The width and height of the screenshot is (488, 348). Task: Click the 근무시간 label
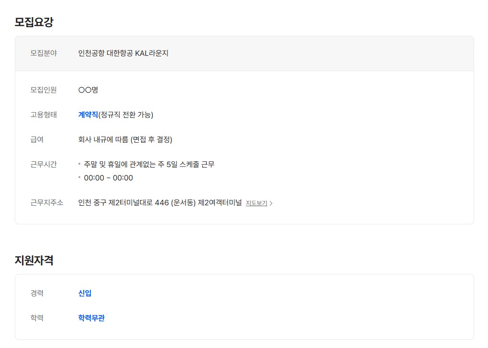pyautogui.click(x=44, y=164)
